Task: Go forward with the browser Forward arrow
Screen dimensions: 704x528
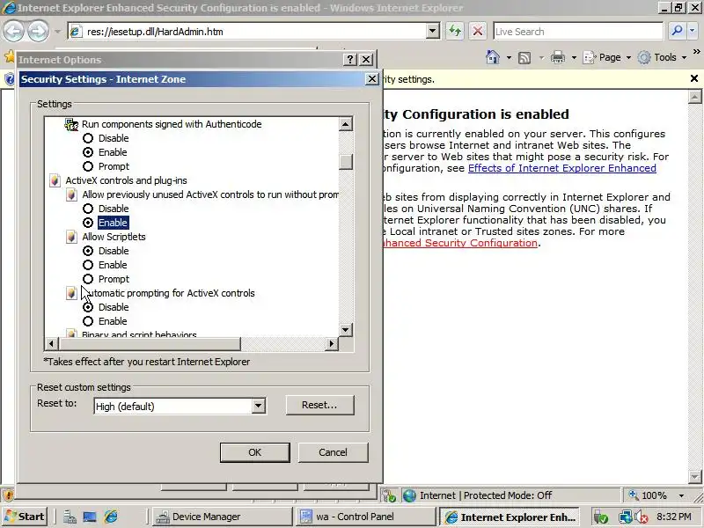Action: pos(38,32)
